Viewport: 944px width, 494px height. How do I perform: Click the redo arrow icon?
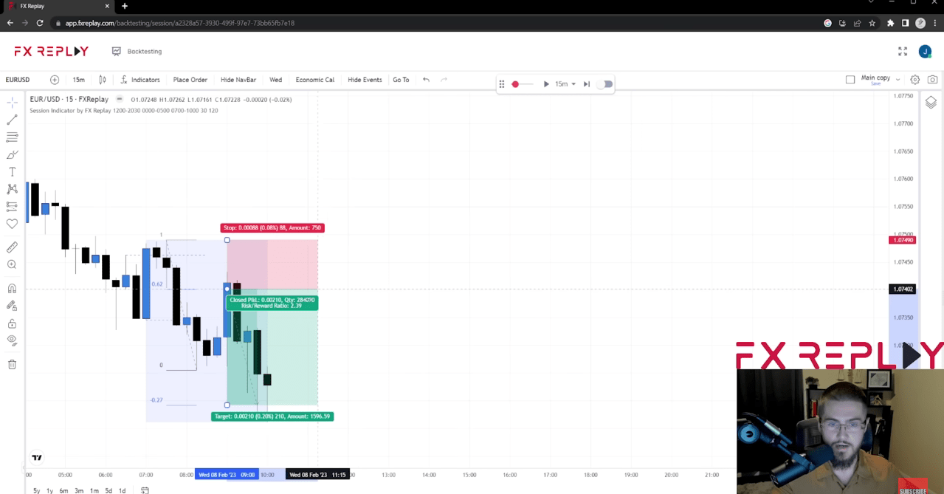coord(444,80)
